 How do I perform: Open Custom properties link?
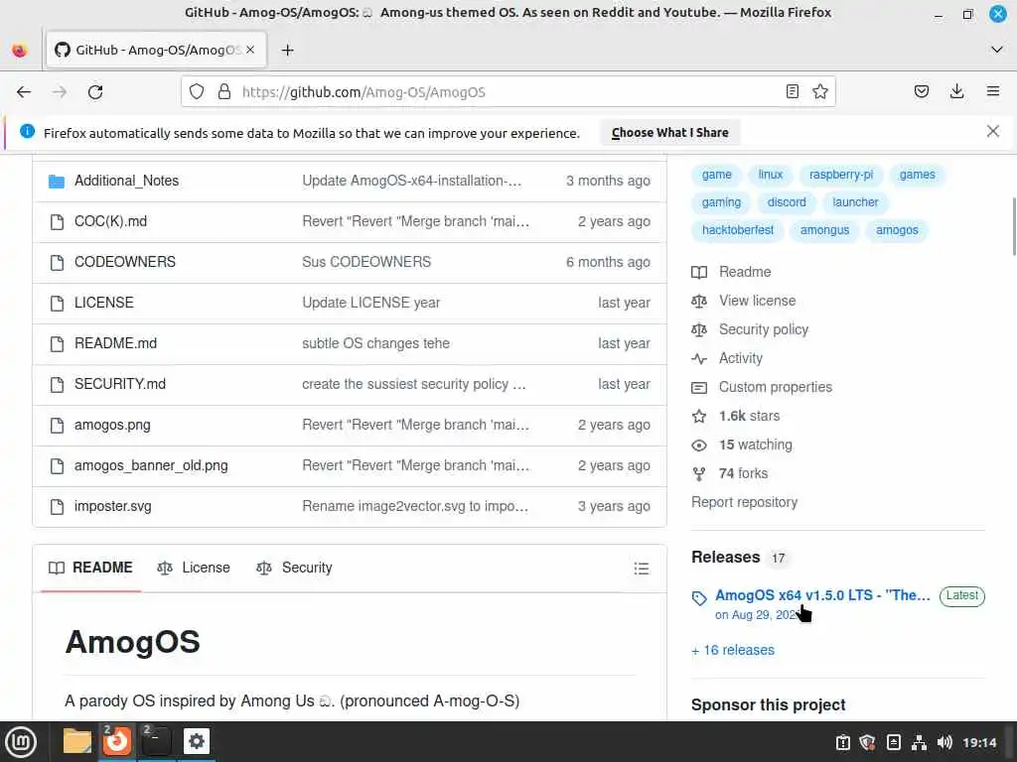tap(762, 388)
